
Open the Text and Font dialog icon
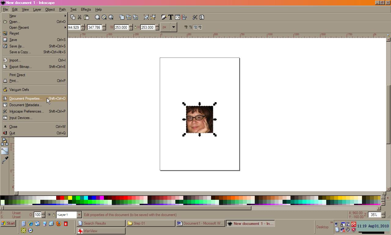171,17
